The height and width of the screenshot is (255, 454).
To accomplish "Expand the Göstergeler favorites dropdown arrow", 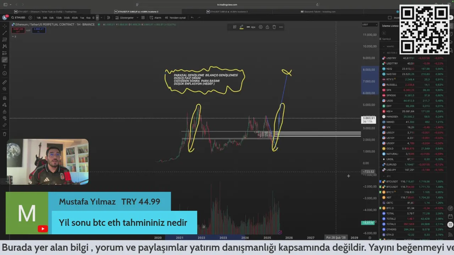I will point(138,17).
